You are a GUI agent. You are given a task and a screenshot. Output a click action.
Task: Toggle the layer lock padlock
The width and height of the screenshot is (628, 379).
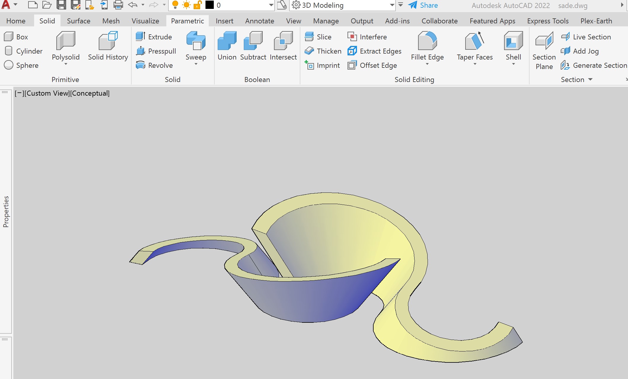(197, 5)
